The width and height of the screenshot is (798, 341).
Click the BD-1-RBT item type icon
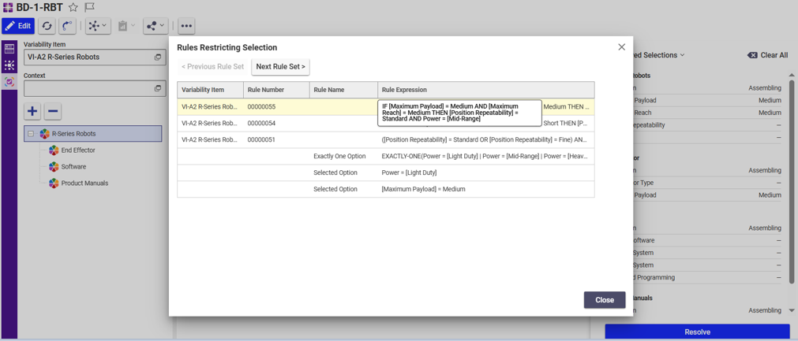(8, 8)
